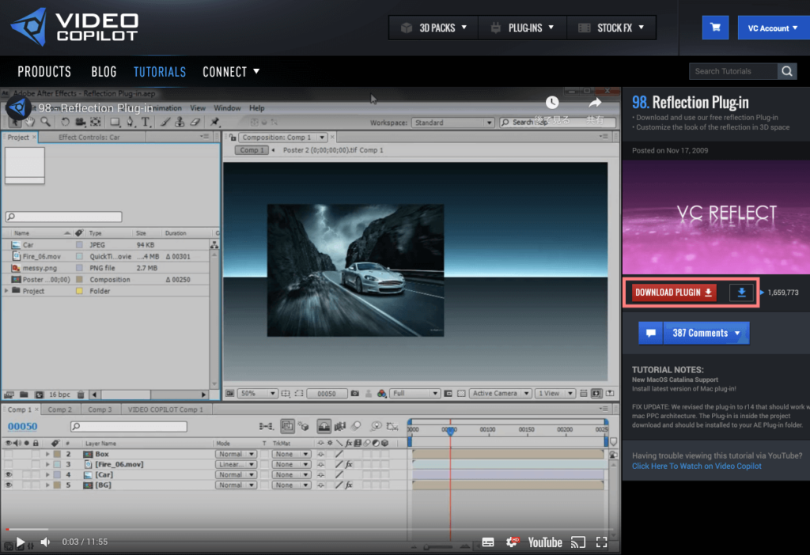
Task: Click the Video Copilot logo
Action: click(75, 27)
